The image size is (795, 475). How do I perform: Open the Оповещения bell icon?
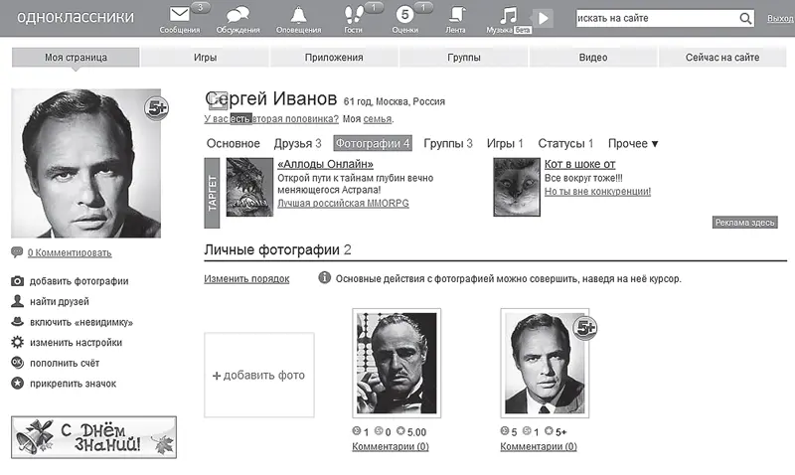coord(298,15)
